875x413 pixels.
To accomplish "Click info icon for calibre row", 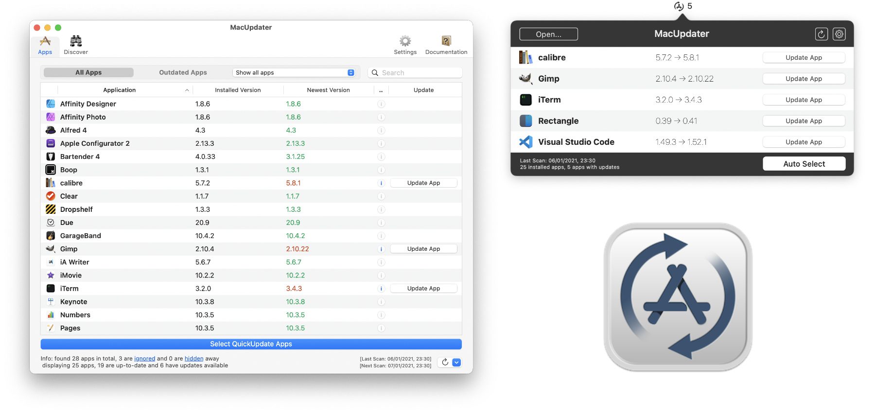I will [381, 183].
